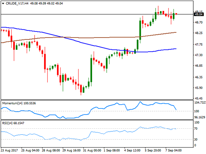The width and height of the screenshot is (206, 154).
Task: Click the 7 Sep 04:00 time label
Action: tap(173, 150)
